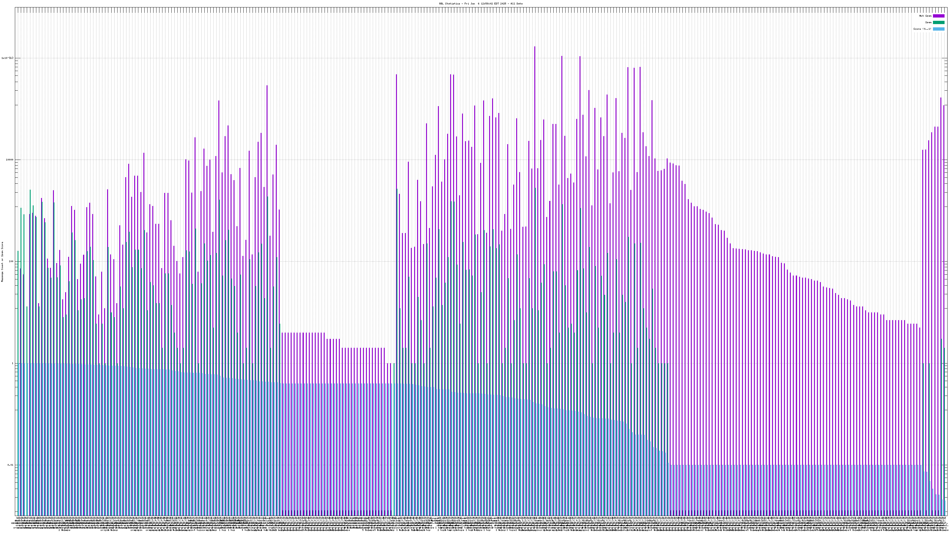This screenshot has width=952, height=535.
Task: Click the 100 y-axis tick label
Action: click(x=11, y=262)
